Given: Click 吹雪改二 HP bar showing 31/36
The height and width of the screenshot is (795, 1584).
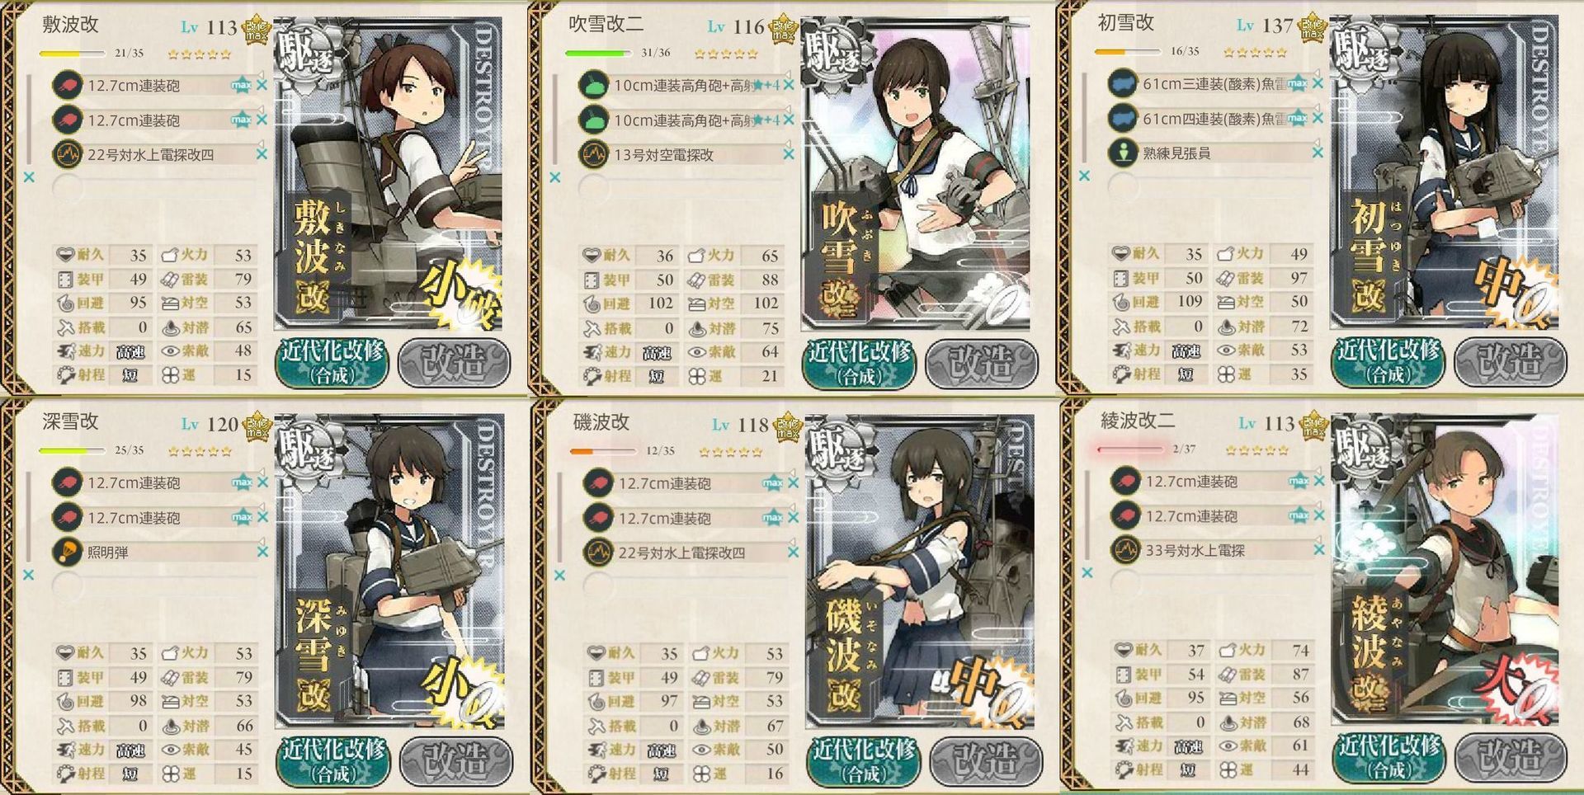Looking at the screenshot, I should 597,53.
